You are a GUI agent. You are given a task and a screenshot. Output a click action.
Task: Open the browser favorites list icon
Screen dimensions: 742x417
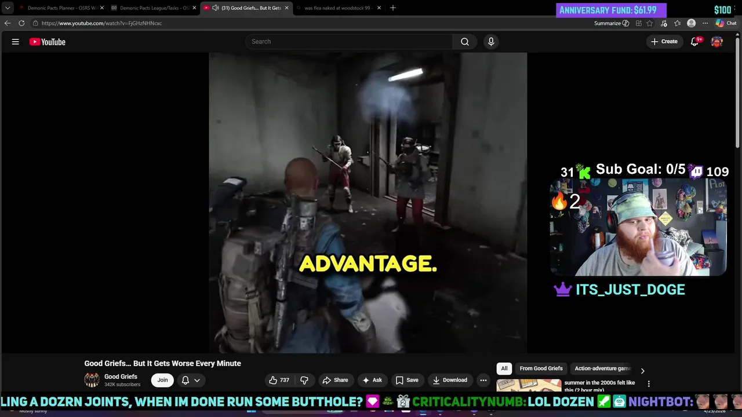[677, 23]
